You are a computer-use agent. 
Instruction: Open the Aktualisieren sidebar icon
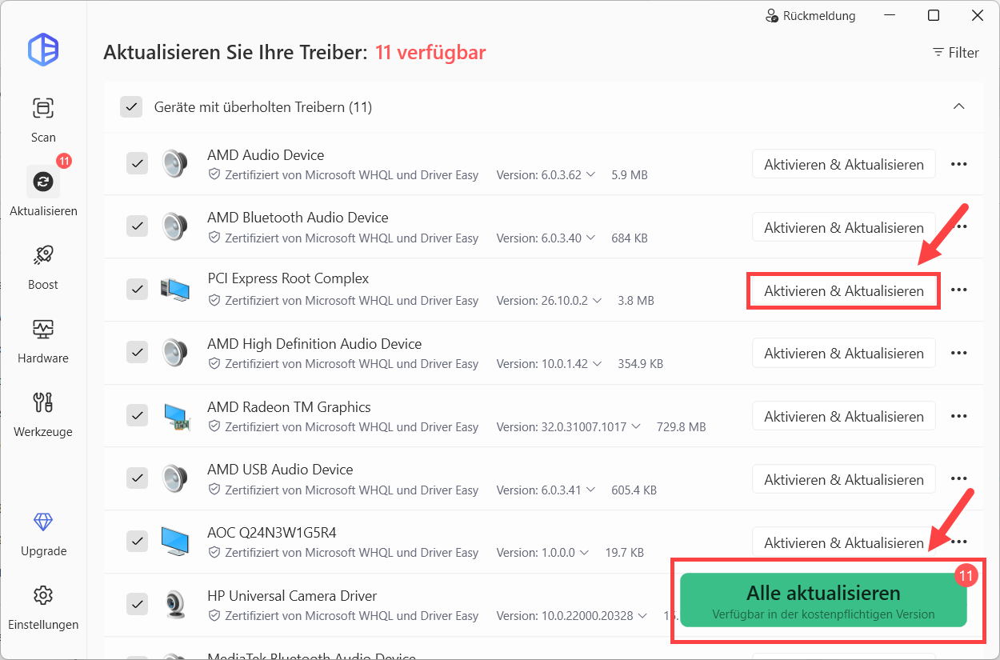click(x=43, y=182)
